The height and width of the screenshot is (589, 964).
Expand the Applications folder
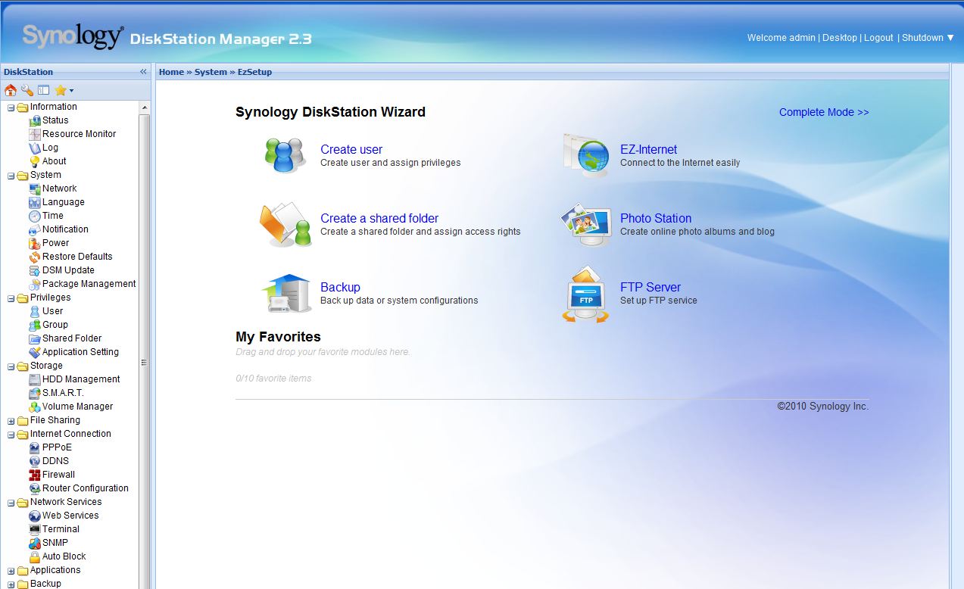tap(11, 571)
